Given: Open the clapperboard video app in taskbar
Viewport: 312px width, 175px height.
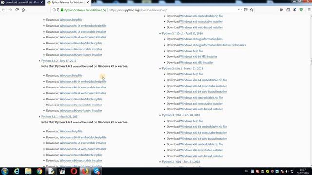Looking at the screenshot, I should [x=62, y=171].
